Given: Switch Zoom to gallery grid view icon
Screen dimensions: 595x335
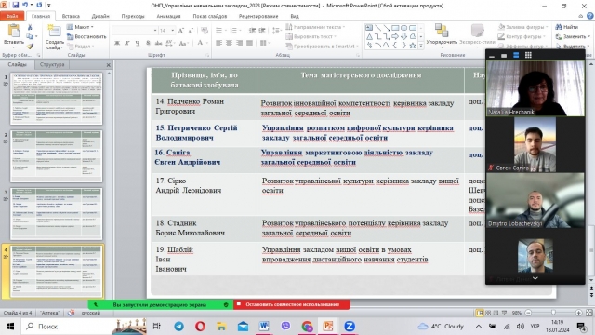Looking at the screenshot, I should 528,56.
